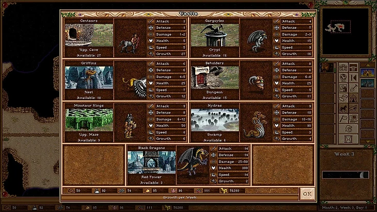Click the end turn hourglass button
This screenshot has height=212, width=377.
pyautogui.click(x=348, y=139)
